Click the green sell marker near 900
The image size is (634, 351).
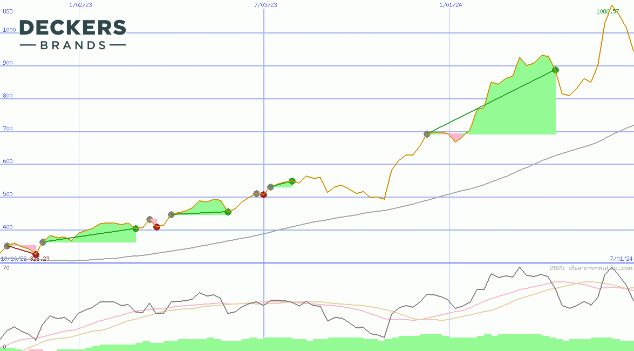(555, 70)
